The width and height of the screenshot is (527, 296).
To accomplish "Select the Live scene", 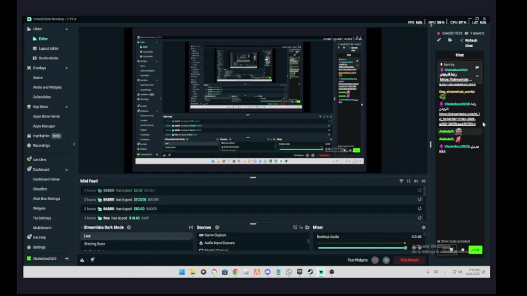I will pos(136,236).
